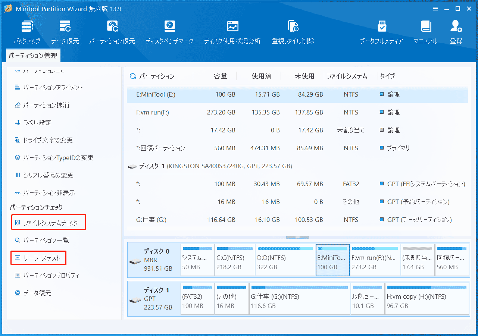Image resolution: width=478 pixels, height=336 pixels.
Task: Open ディスク使用状況分析 tool
Action: [232, 27]
